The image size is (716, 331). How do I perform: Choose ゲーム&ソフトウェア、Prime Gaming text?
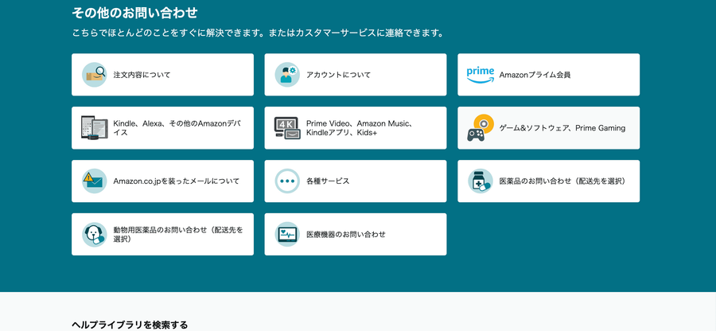tap(562, 128)
